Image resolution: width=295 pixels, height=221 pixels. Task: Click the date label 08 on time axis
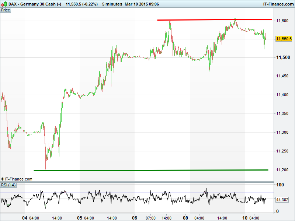pyautogui.click(x=186, y=218)
